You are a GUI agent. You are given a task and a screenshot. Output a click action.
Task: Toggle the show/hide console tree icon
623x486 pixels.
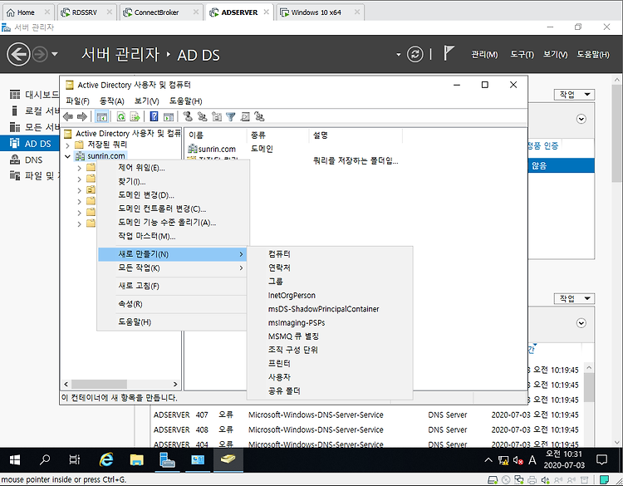click(x=102, y=117)
